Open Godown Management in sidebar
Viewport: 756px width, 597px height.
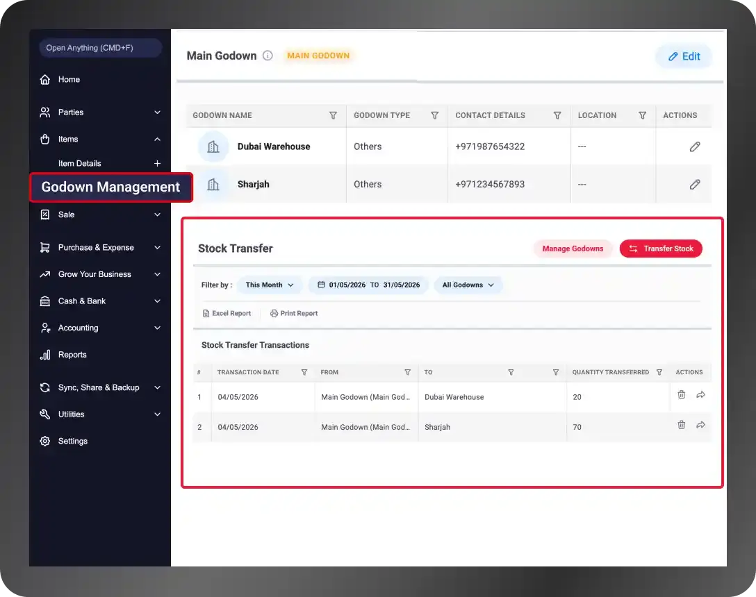[x=111, y=187]
